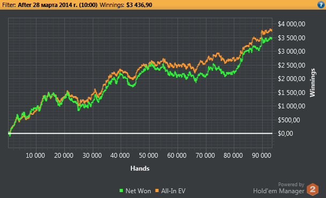The height and width of the screenshot is (198, 326).
Task: Click the 40 000 hands axis label
Action: coord(120,156)
